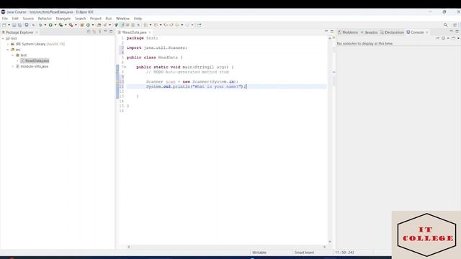Image resolution: width=461 pixels, height=259 pixels.
Task: Launch Coverage from the toolbar icon
Action: click(61, 25)
